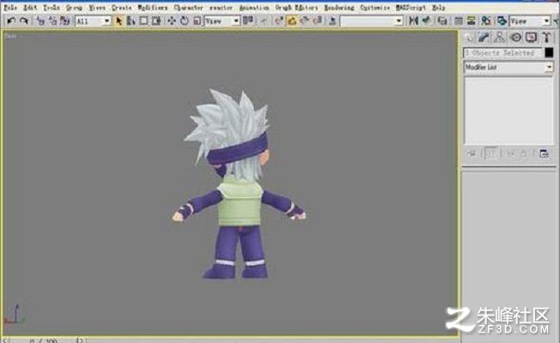Screen dimensions: 560x343
Task: Click the Undo arrow icon
Action: 11,21
